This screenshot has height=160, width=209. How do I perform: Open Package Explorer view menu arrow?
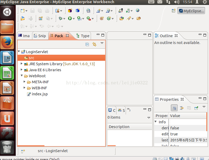pos(102,43)
